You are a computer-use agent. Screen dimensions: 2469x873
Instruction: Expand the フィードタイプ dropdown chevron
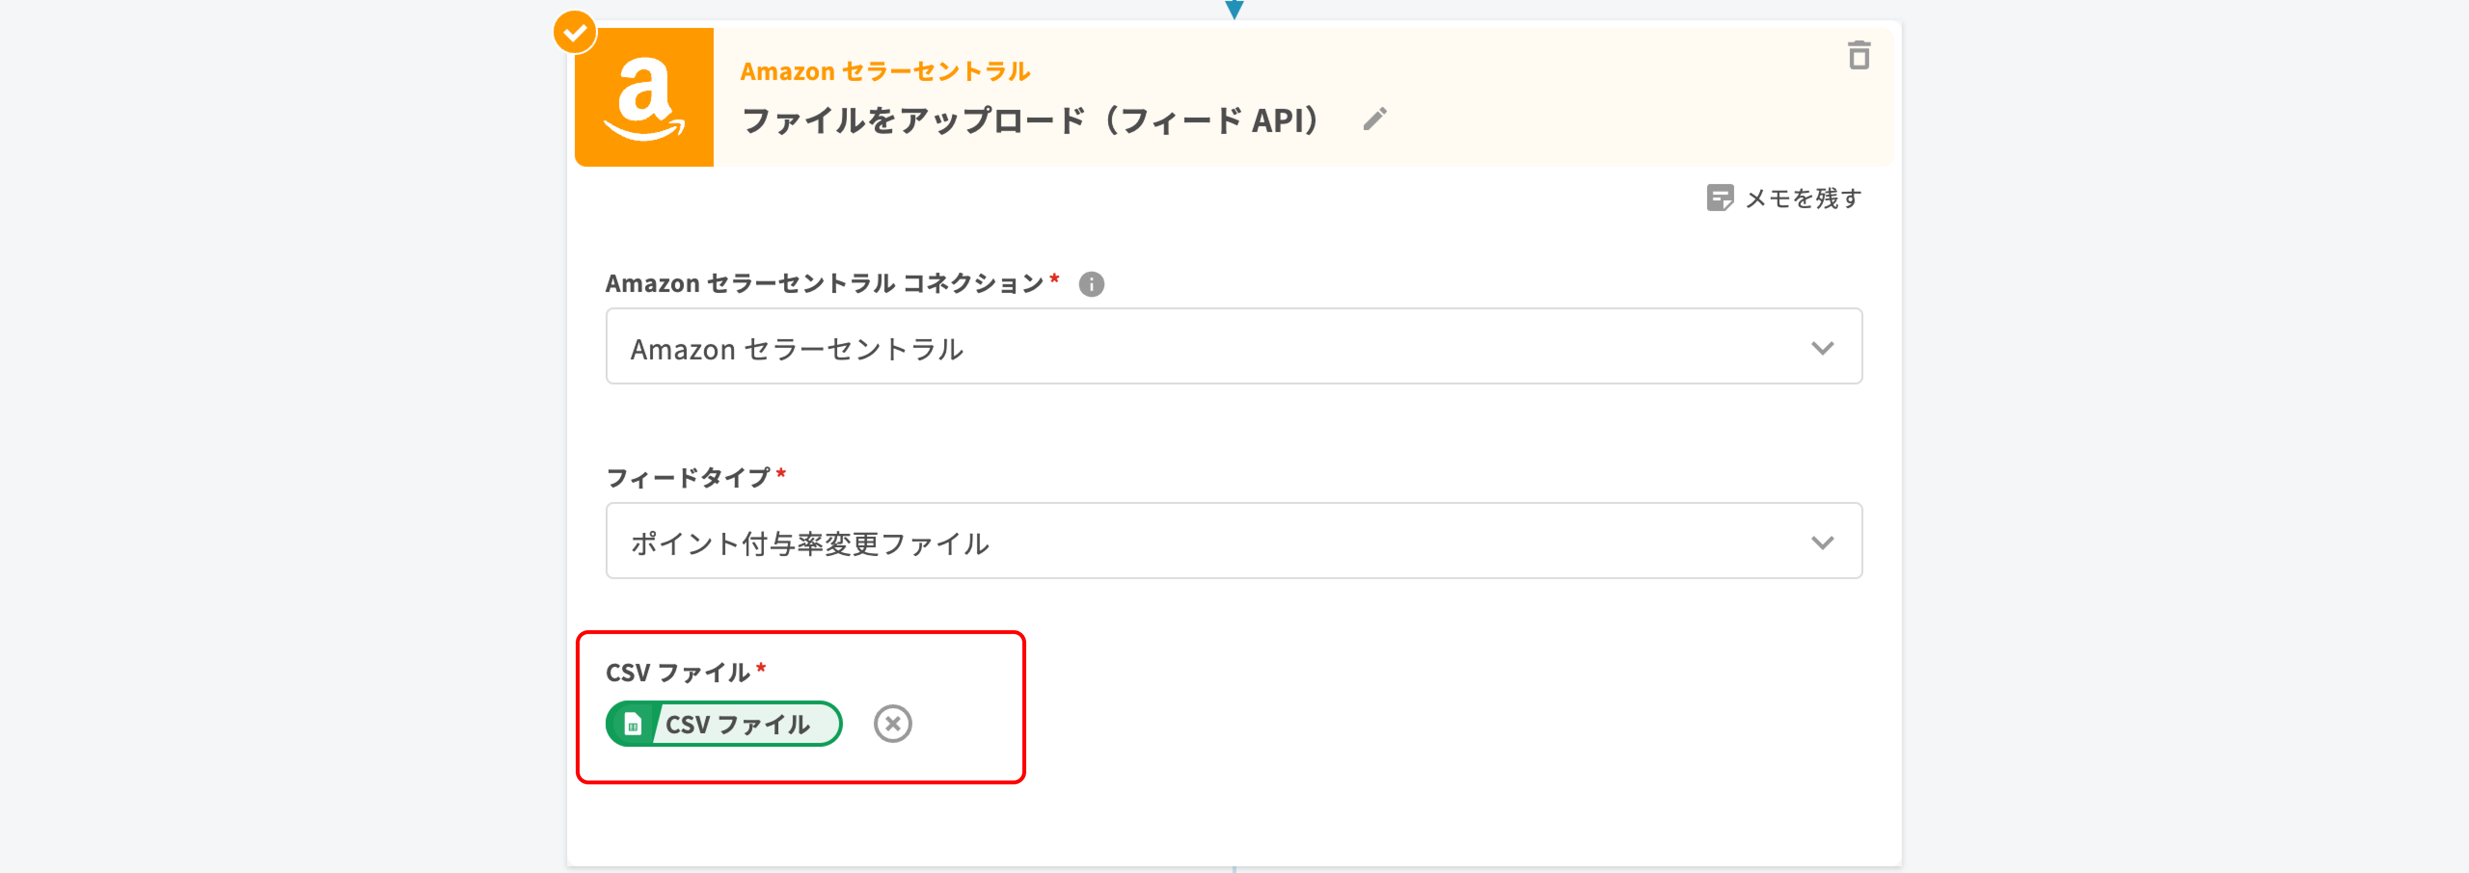[1822, 542]
